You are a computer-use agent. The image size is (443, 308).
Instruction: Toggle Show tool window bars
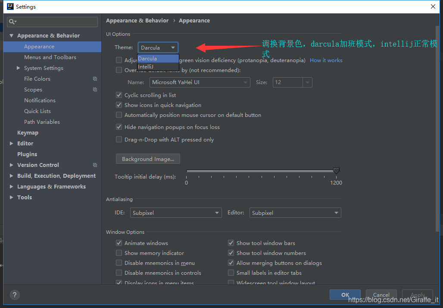[231, 243]
